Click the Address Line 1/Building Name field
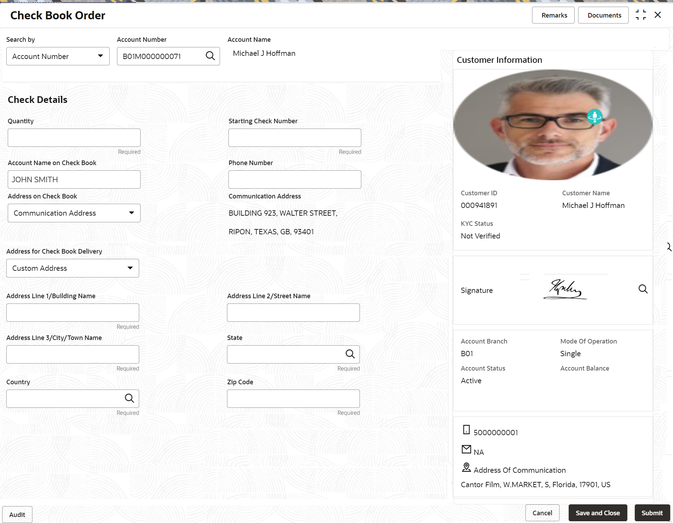The width and height of the screenshot is (673, 523). (73, 313)
